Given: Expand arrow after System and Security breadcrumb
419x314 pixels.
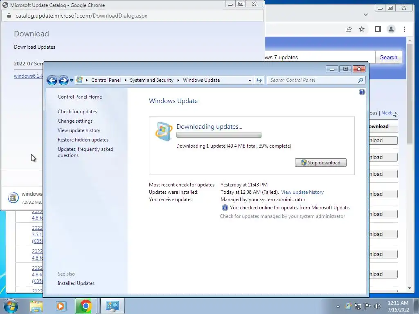Looking at the screenshot, I should pyautogui.click(x=178, y=80).
